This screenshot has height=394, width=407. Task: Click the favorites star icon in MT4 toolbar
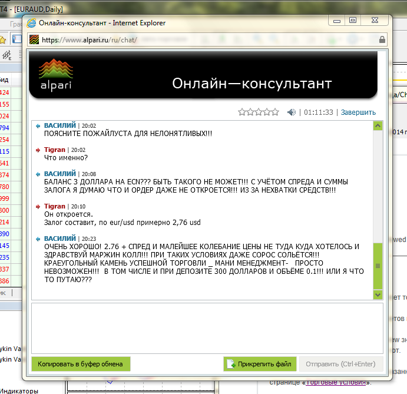(x=3, y=39)
